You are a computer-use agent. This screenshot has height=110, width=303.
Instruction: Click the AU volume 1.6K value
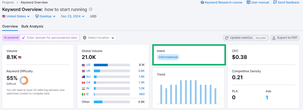(x=141, y=77)
